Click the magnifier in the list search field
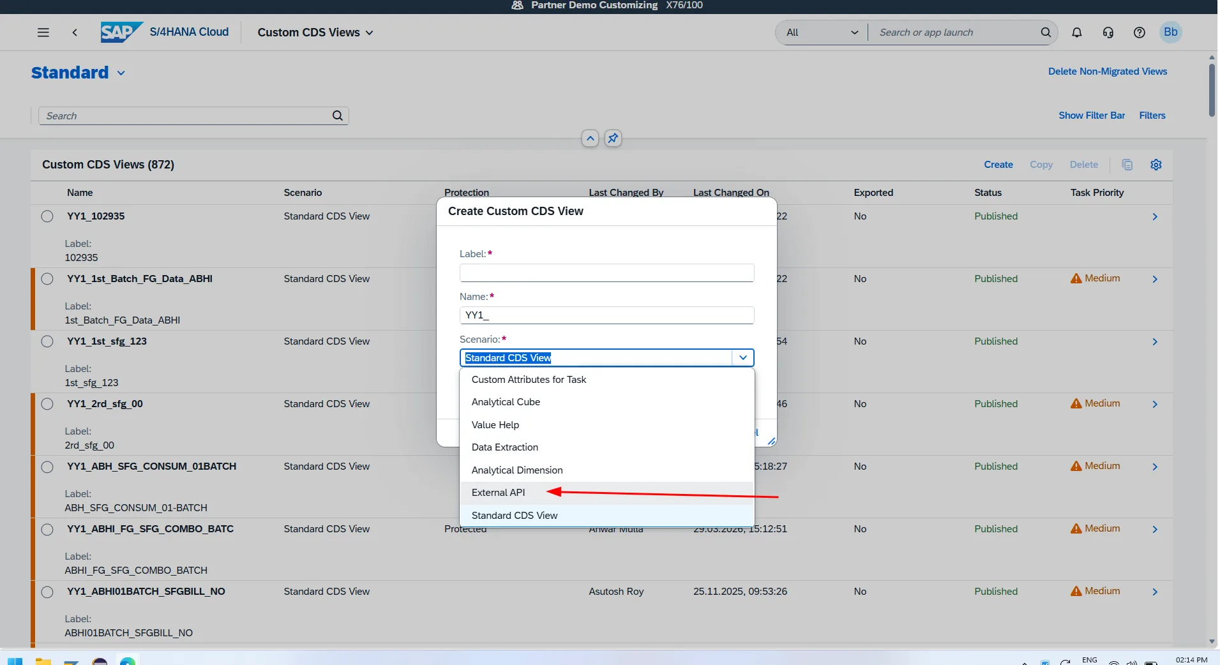This screenshot has width=1220, height=665. [338, 116]
